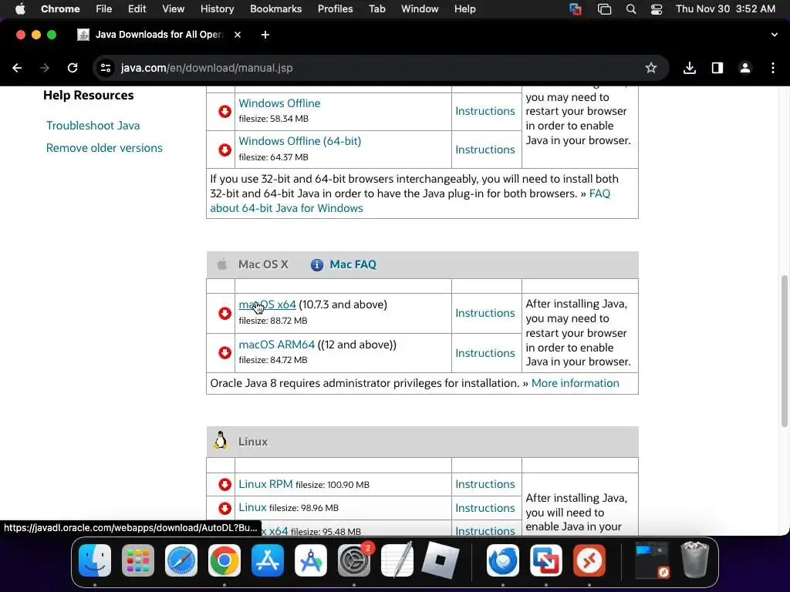The width and height of the screenshot is (790, 592).
Task: Open System Settings in the dock
Action: tap(353, 560)
